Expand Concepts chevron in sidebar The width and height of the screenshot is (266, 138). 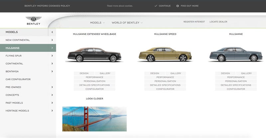(x=52, y=95)
